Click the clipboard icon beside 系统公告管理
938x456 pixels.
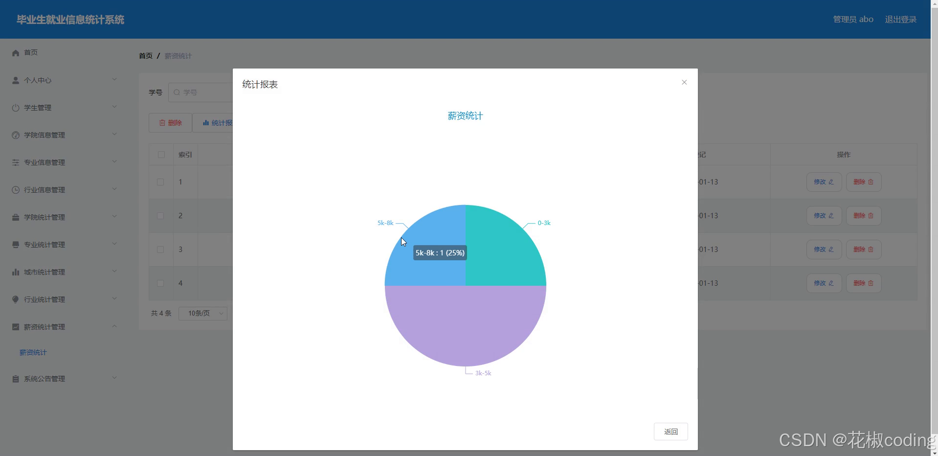point(16,379)
